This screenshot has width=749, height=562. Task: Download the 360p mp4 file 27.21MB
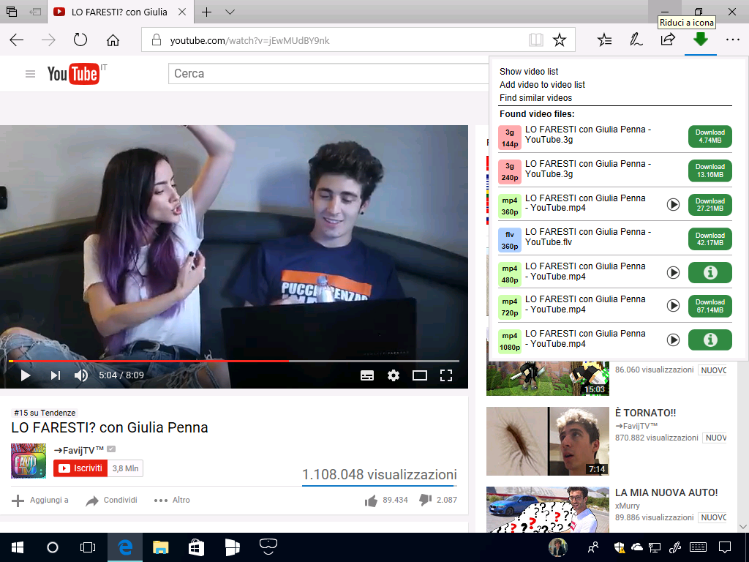[710, 205]
